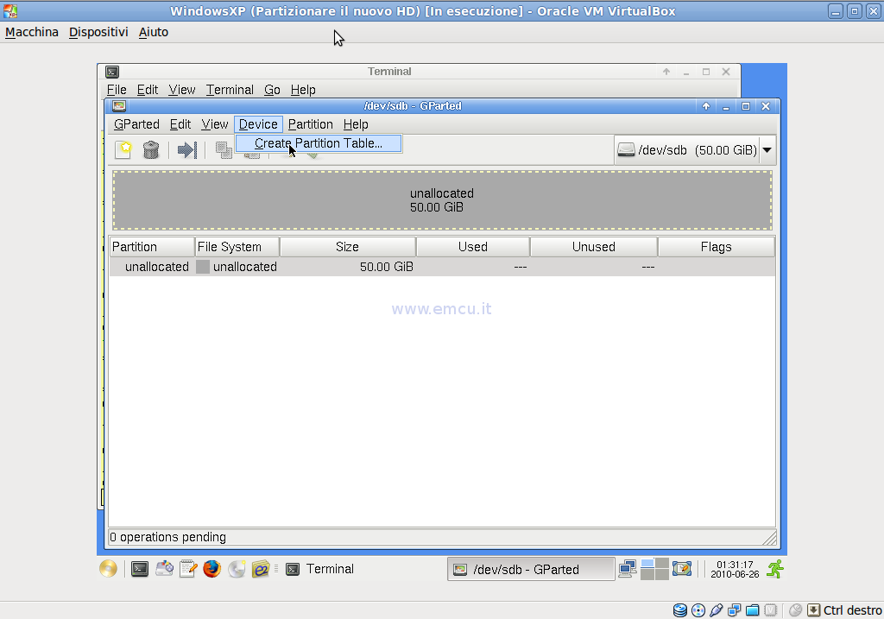Click the Delete partition trash icon
Screen dimensions: 884x619
[x=150, y=150]
